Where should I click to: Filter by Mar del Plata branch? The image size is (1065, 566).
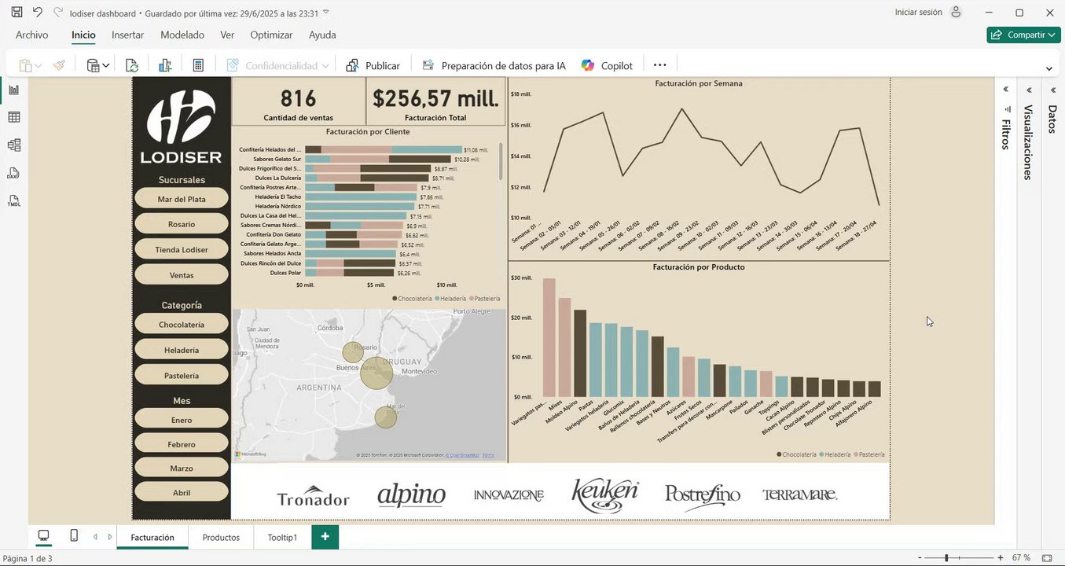(182, 199)
